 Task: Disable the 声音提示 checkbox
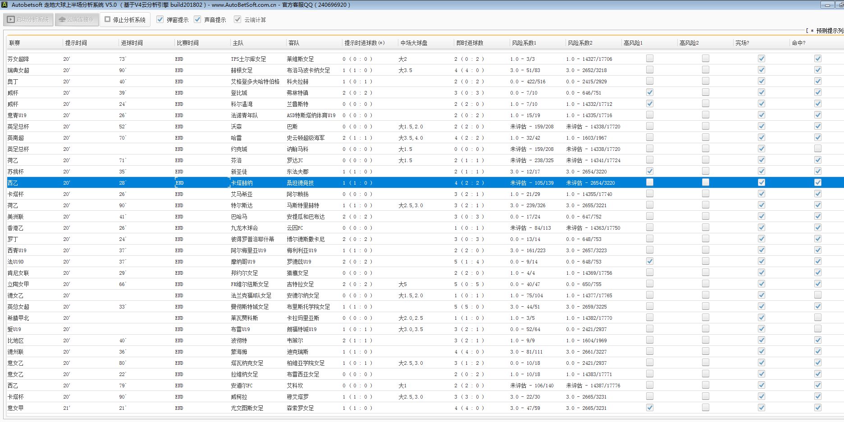[197, 19]
